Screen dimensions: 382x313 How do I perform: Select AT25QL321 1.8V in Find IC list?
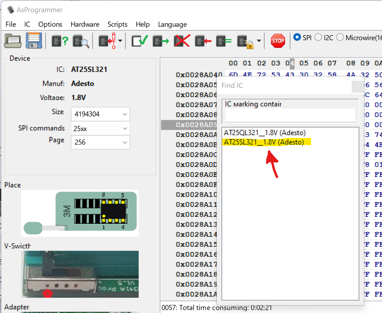(265, 133)
